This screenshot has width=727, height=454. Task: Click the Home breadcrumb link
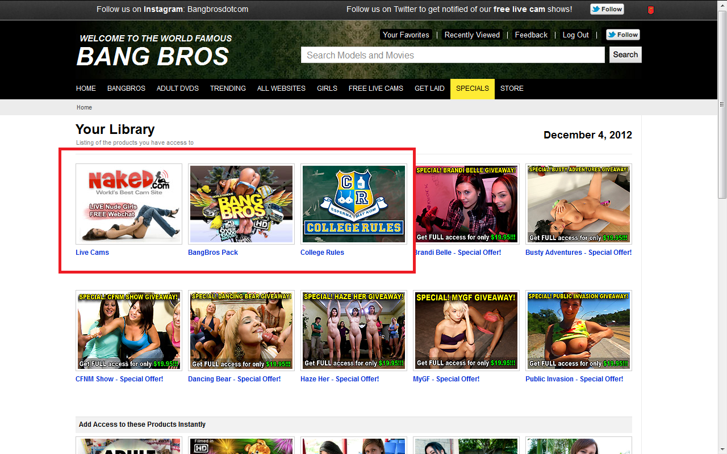84,107
